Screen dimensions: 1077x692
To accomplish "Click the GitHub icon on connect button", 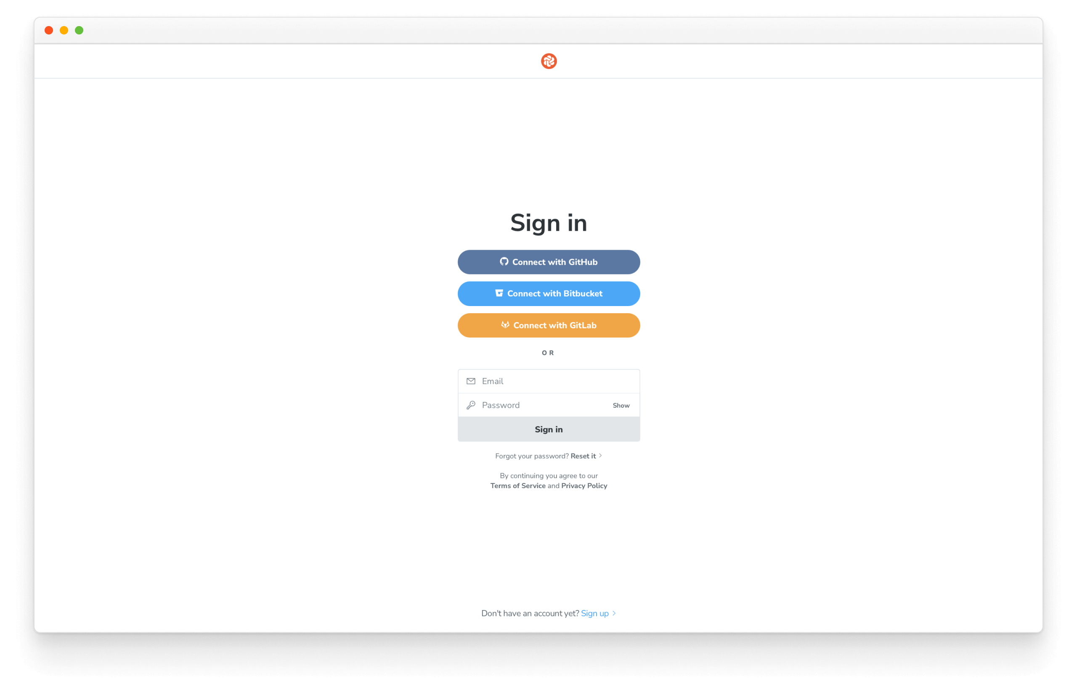I will click(x=503, y=261).
